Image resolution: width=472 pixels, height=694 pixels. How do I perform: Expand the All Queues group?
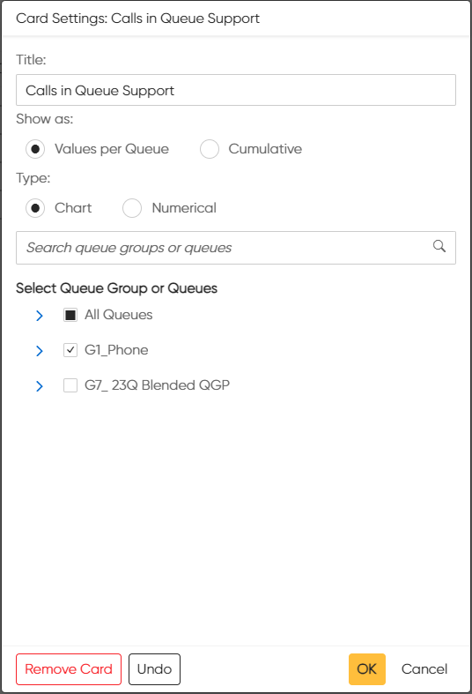click(40, 316)
